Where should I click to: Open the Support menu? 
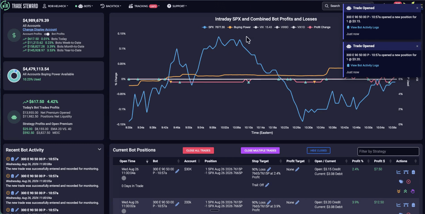[x=177, y=6]
